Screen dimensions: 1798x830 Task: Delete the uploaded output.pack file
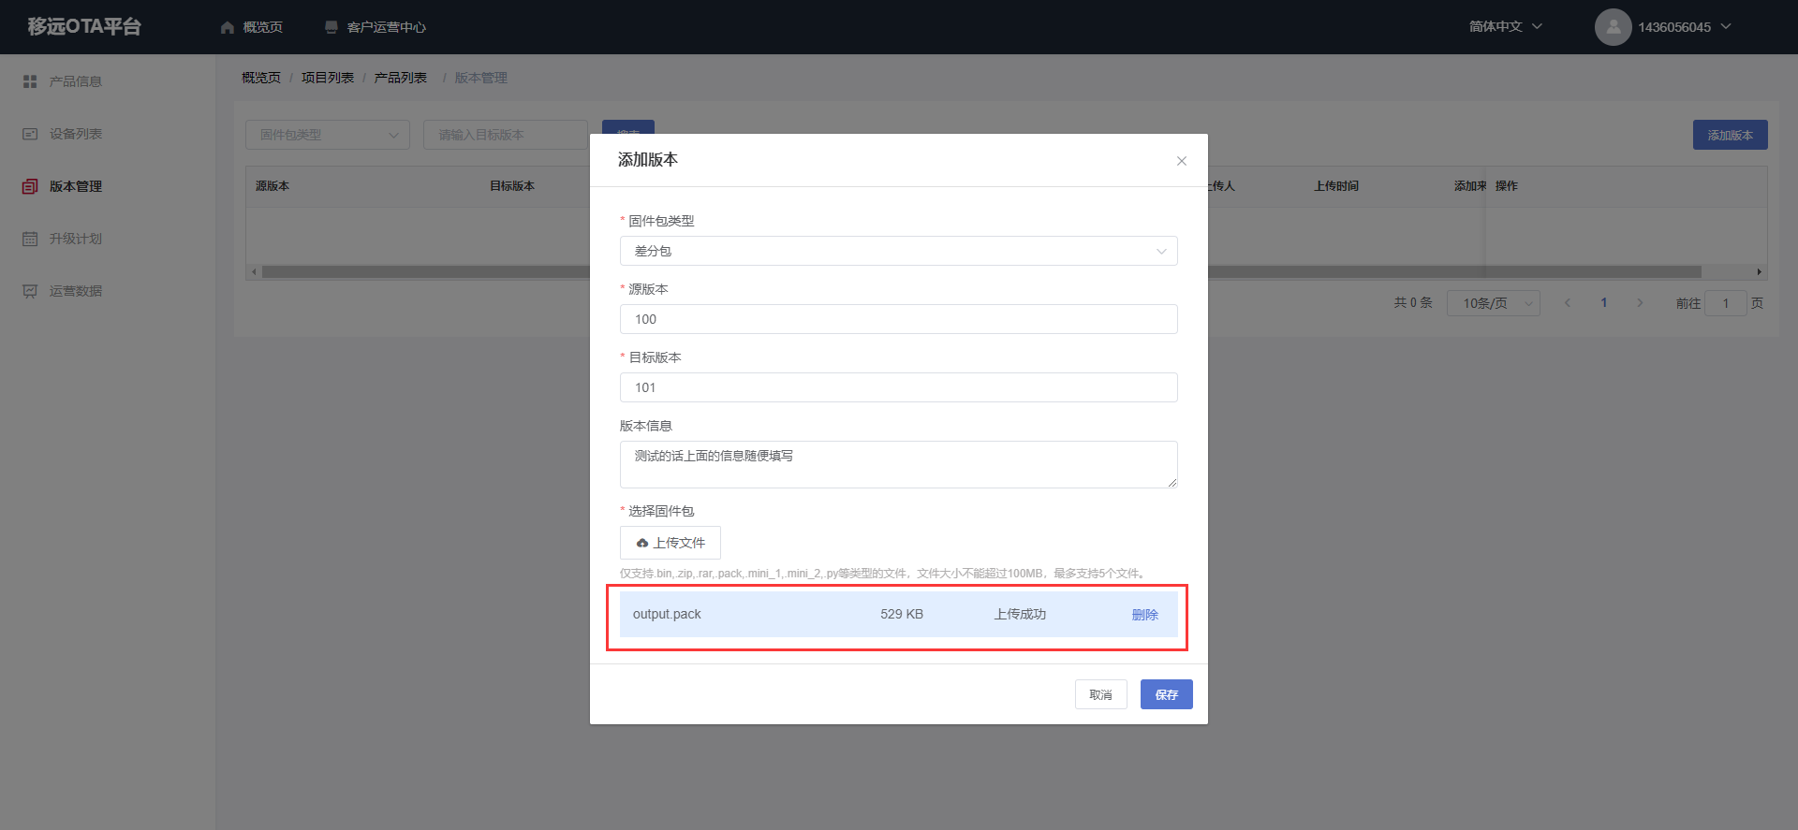[1144, 615]
